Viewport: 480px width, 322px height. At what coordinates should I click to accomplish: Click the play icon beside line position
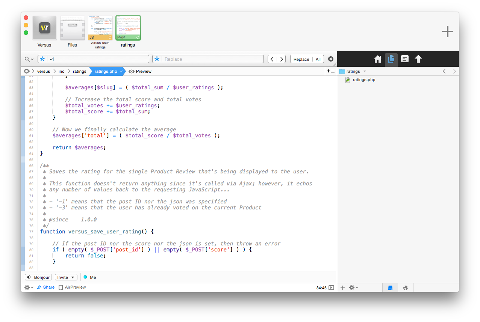pyautogui.click(x=332, y=287)
